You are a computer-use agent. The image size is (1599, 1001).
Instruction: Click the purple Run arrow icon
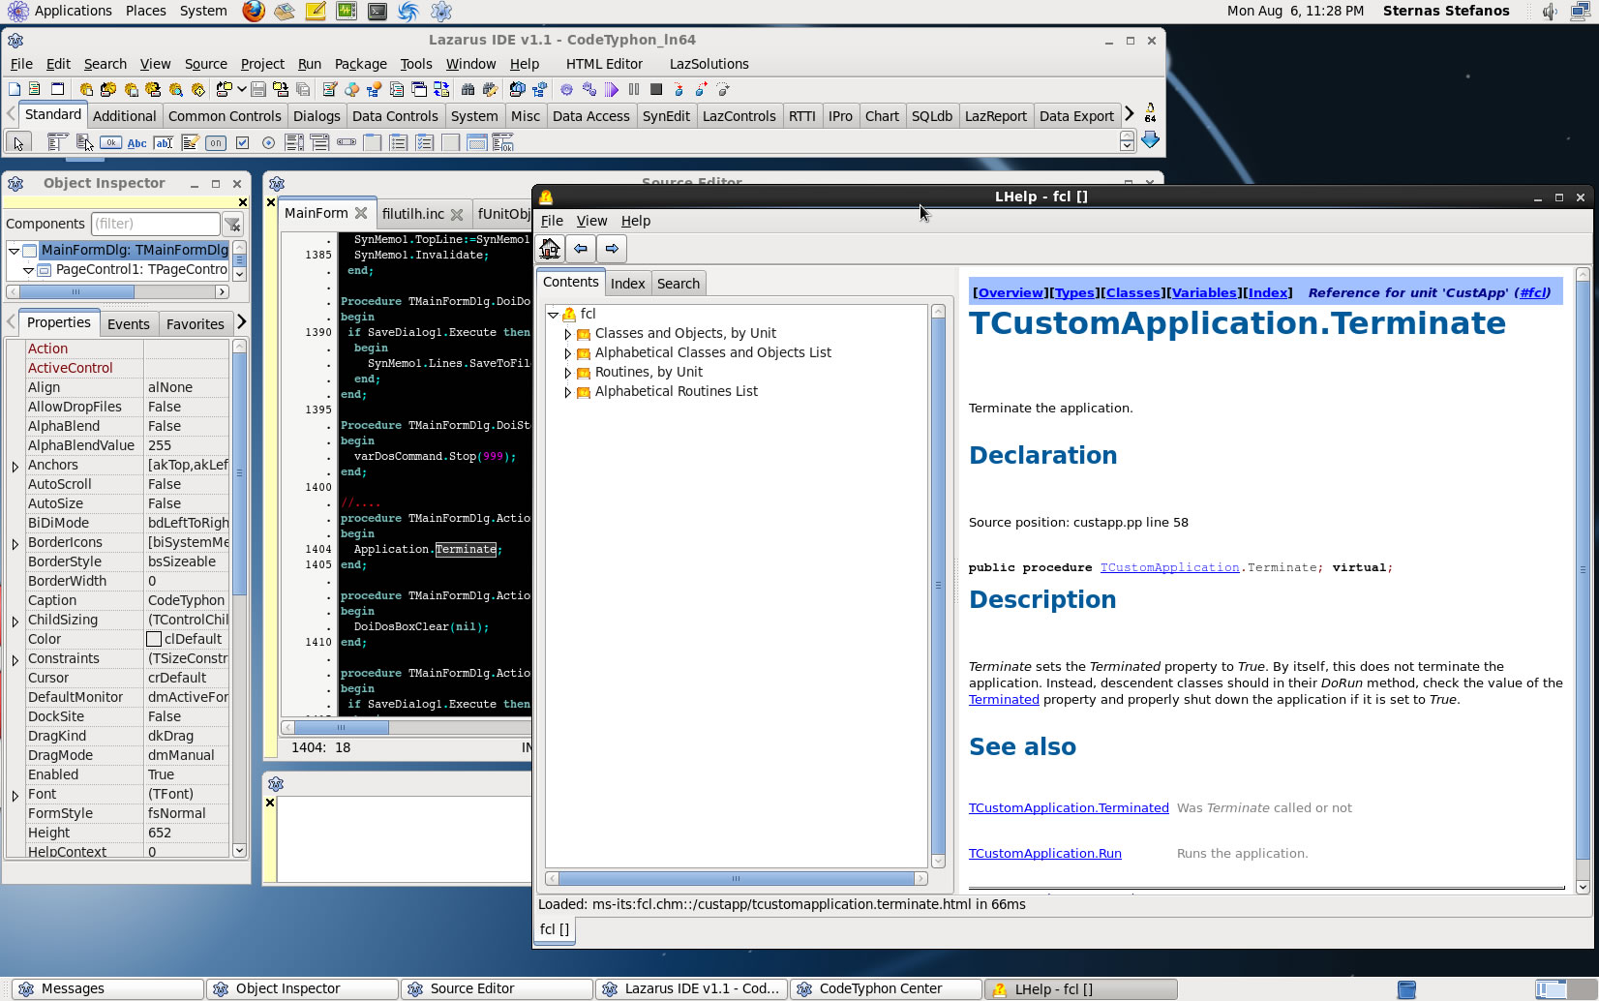click(612, 89)
